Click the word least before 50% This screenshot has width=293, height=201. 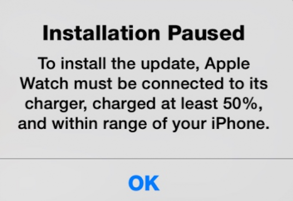coord(199,103)
